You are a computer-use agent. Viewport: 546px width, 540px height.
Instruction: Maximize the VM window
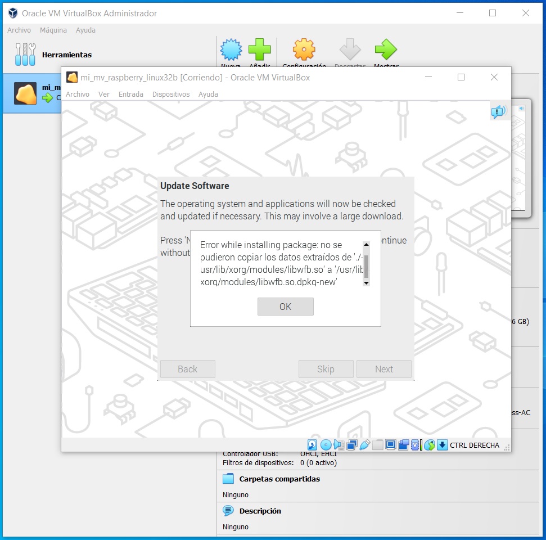click(x=461, y=77)
